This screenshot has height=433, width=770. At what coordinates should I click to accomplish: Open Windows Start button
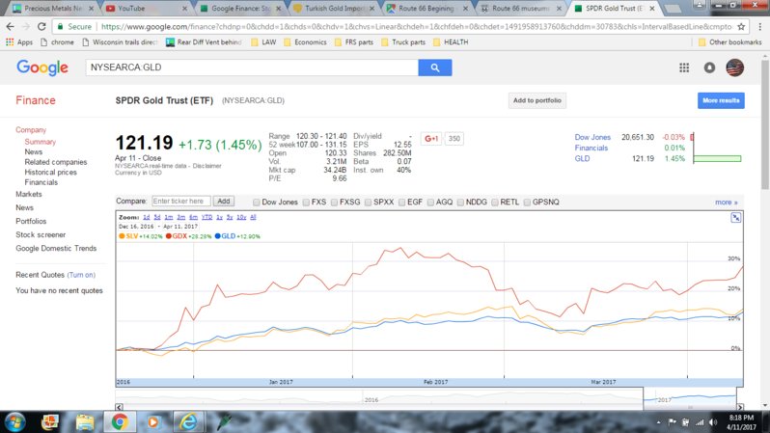pos(15,421)
